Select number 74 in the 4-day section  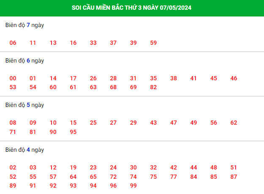(133, 177)
